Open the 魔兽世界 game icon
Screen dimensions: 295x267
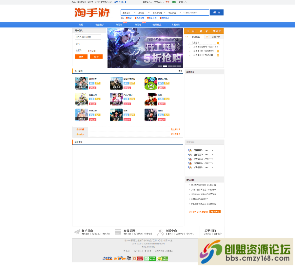tap(116, 83)
